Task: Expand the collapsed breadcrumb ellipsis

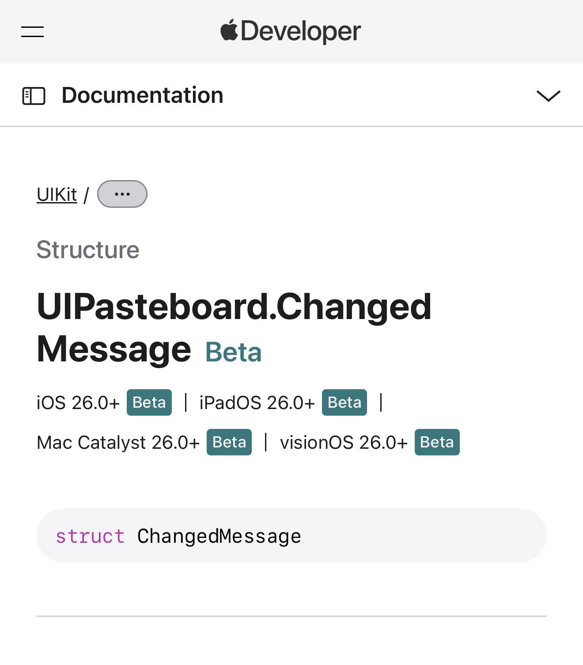Action: coord(122,194)
